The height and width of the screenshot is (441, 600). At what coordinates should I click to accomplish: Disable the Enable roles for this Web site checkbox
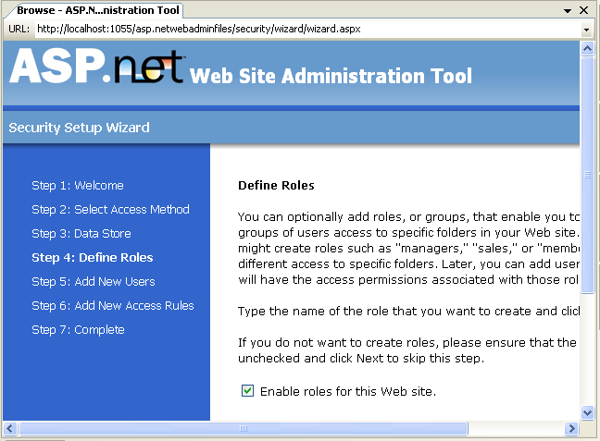coord(247,391)
